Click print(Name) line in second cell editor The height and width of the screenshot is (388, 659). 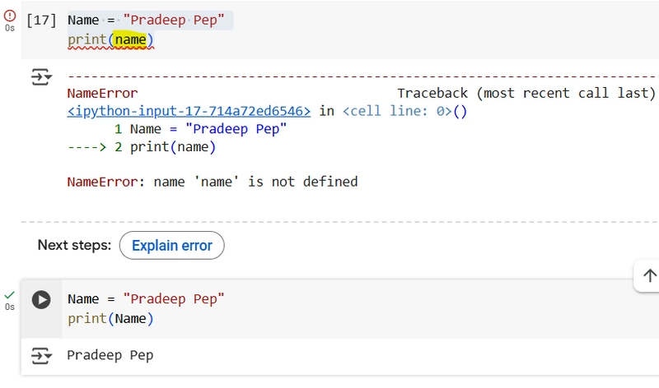[110, 319]
